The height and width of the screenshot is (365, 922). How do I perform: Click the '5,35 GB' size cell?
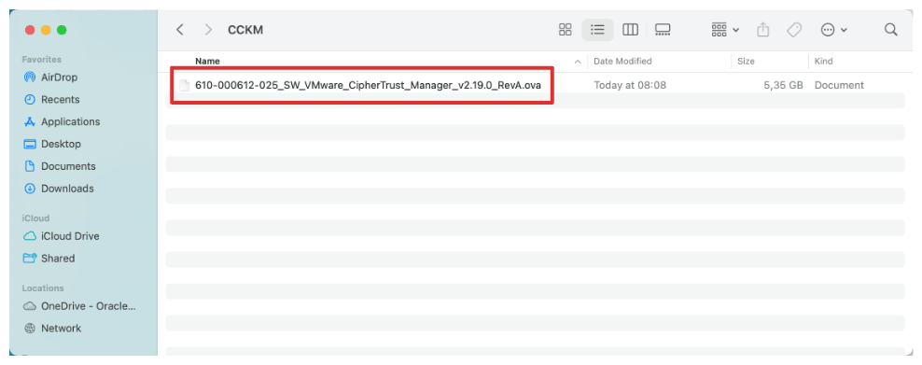coord(783,85)
